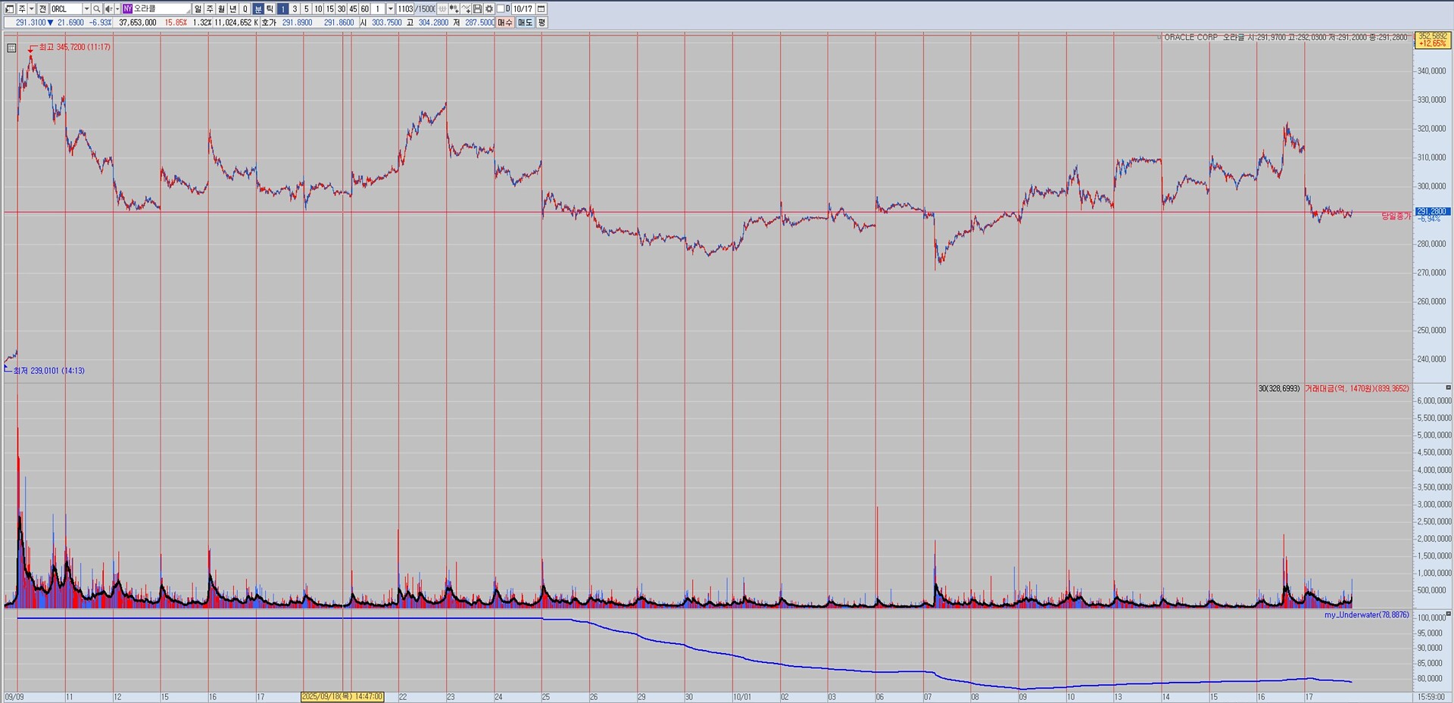Open custom interval dropdown arrow
The image size is (1454, 703).
(391, 9)
